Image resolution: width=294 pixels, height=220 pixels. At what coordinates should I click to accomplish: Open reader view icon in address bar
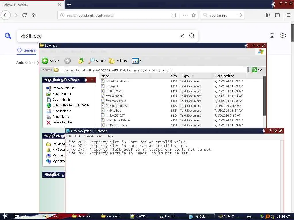click(x=174, y=15)
